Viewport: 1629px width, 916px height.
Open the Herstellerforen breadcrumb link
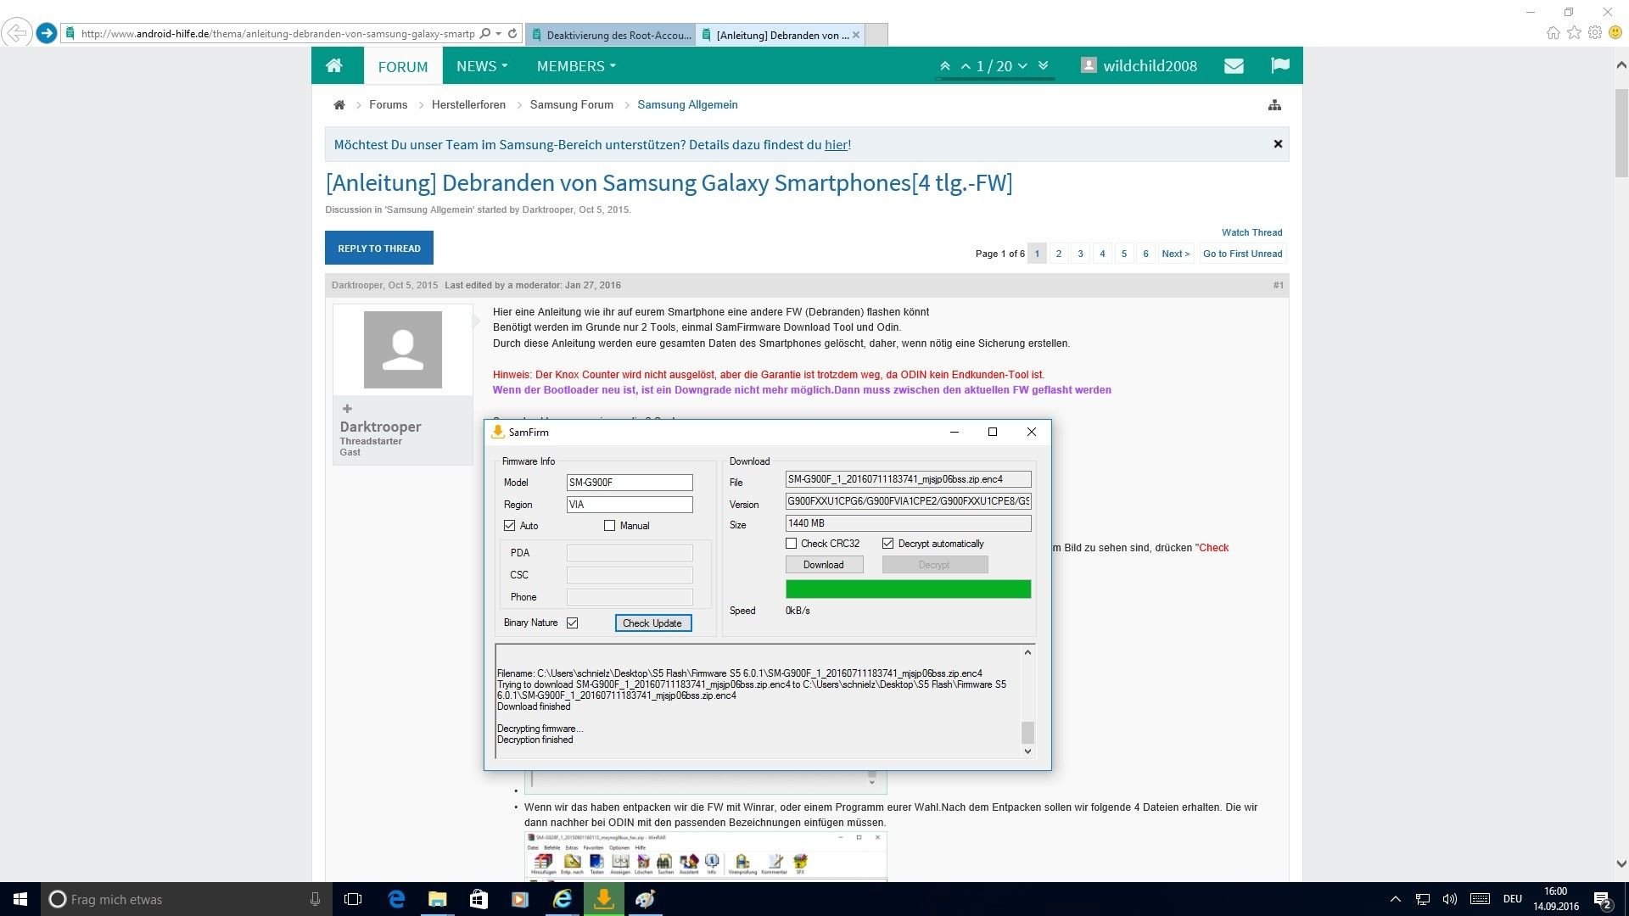(x=468, y=105)
